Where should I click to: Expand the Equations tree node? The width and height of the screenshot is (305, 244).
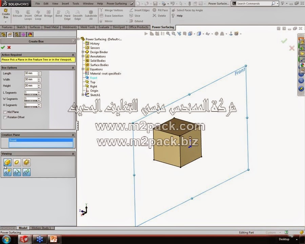tap(83, 69)
